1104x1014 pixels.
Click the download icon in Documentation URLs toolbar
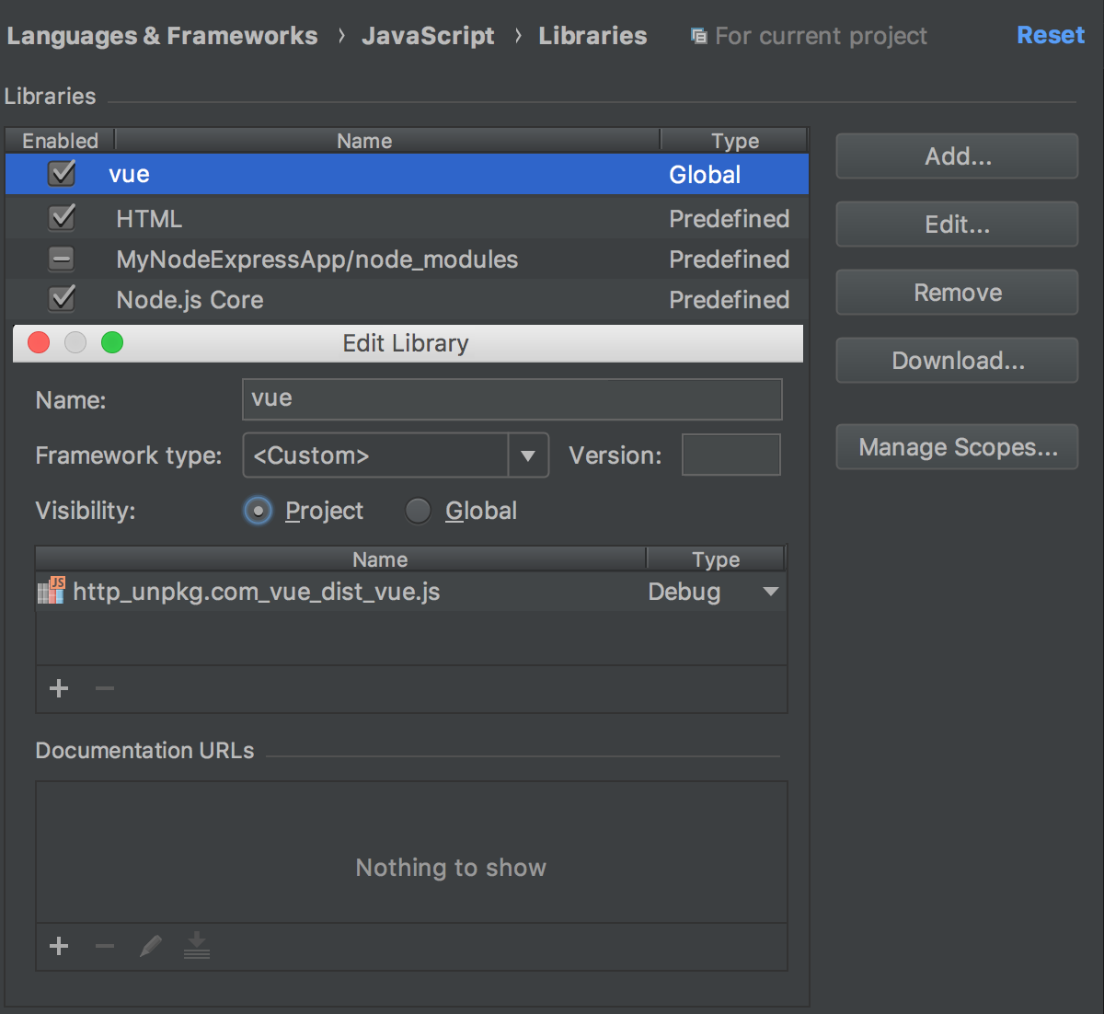(x=196, y=946)
